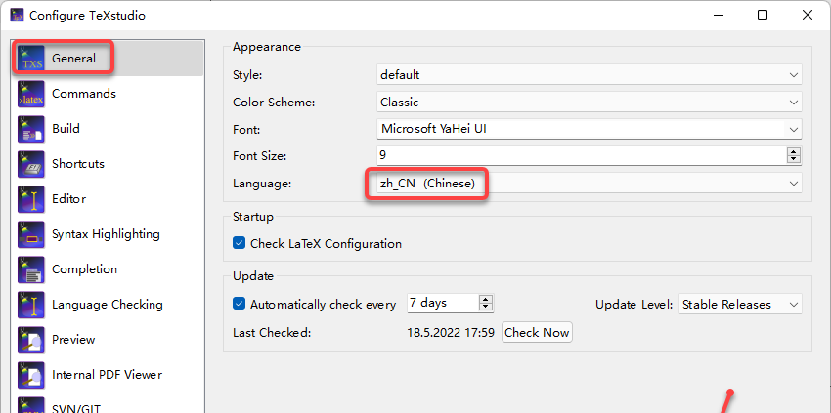Image resolution: width=831 pixels, height=413 pixels.
Task: Click the Internal PDF Viewer icon
Action: 30,375
